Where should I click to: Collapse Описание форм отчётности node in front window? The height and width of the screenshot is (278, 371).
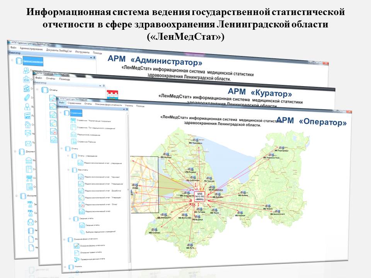[x=64, y=239]
